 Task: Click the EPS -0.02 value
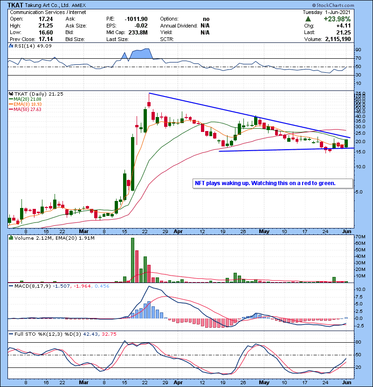pyautogui.click(x=141, y=26)
